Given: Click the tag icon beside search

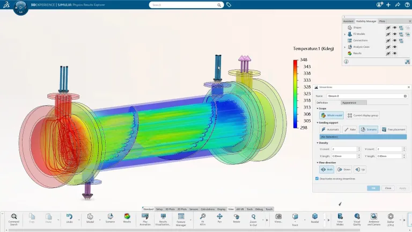Looking at the screenshot, I should [x=229, y=5].
